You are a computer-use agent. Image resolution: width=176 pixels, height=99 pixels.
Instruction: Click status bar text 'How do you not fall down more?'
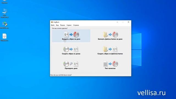pos(61,75)
